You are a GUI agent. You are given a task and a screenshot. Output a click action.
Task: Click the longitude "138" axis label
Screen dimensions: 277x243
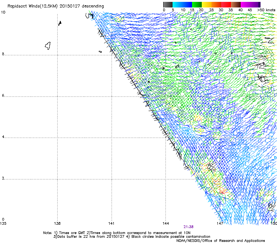point(57,224)
